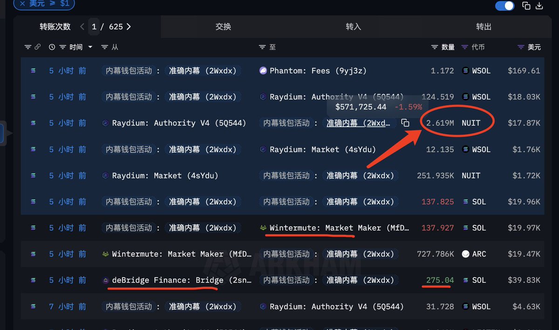Open the 代币 (token) column filter
The height and width of the screenshot is (330, 559).
[x=465, y=47]
